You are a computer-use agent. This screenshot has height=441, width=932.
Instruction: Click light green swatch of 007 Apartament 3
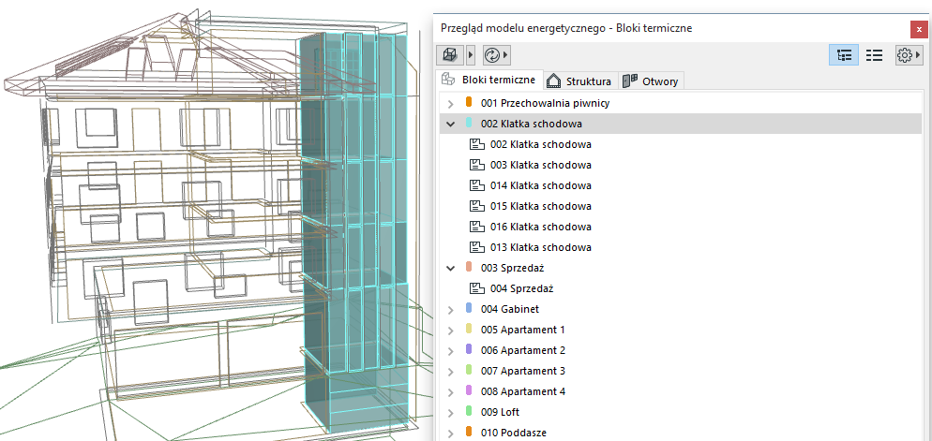(x=469, y=370)
